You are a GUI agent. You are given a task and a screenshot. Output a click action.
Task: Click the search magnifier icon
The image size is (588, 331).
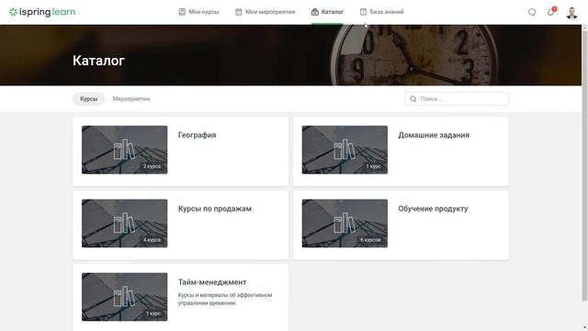[413, 98]
